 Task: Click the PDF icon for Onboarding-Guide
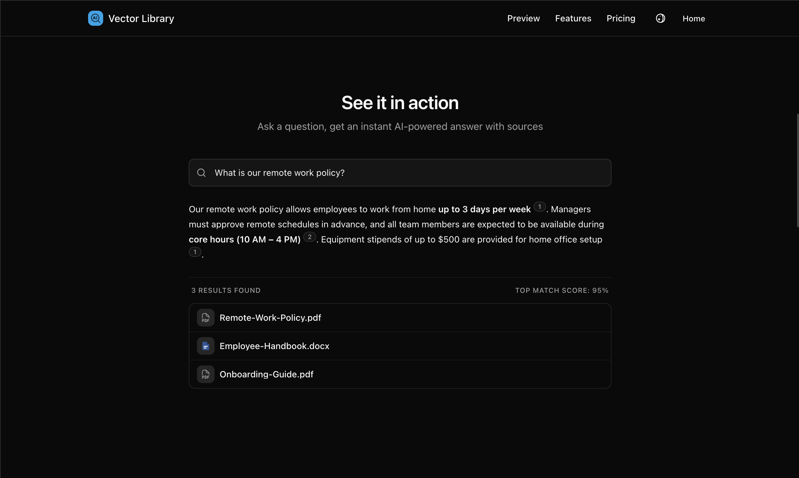click(205, 374)
